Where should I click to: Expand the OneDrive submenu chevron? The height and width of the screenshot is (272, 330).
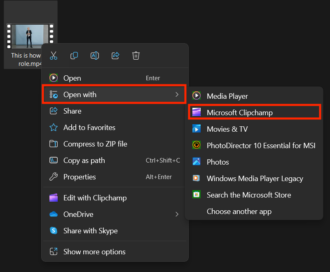177,214
